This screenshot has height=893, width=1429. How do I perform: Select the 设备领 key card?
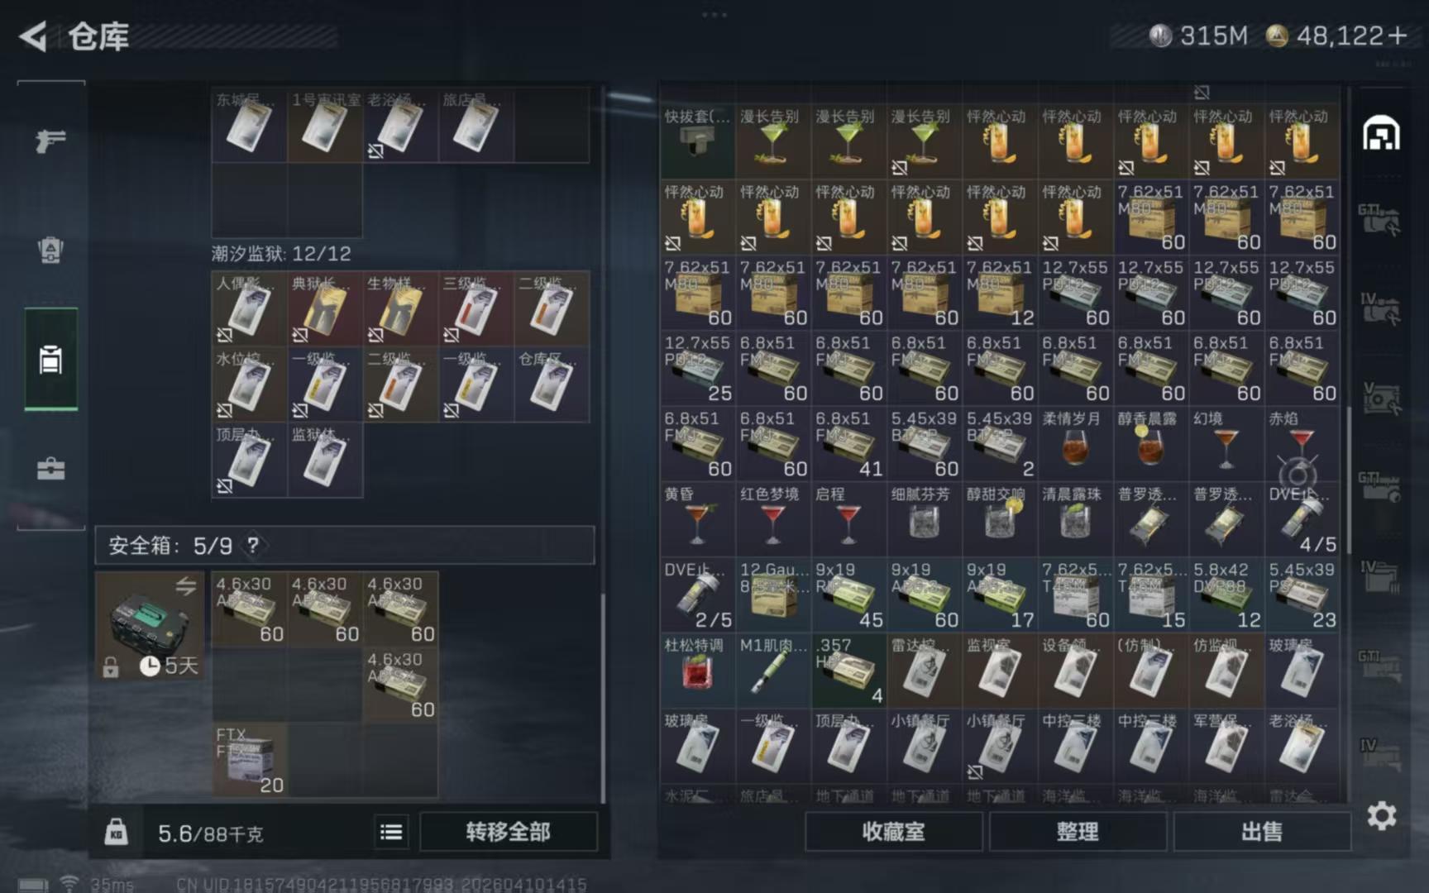(1075, 671)
